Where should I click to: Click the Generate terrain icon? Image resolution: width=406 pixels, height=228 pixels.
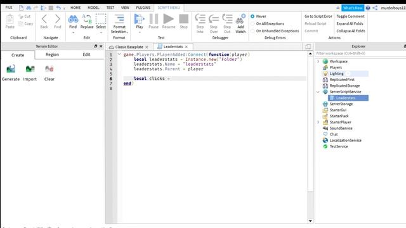[11, 69]
